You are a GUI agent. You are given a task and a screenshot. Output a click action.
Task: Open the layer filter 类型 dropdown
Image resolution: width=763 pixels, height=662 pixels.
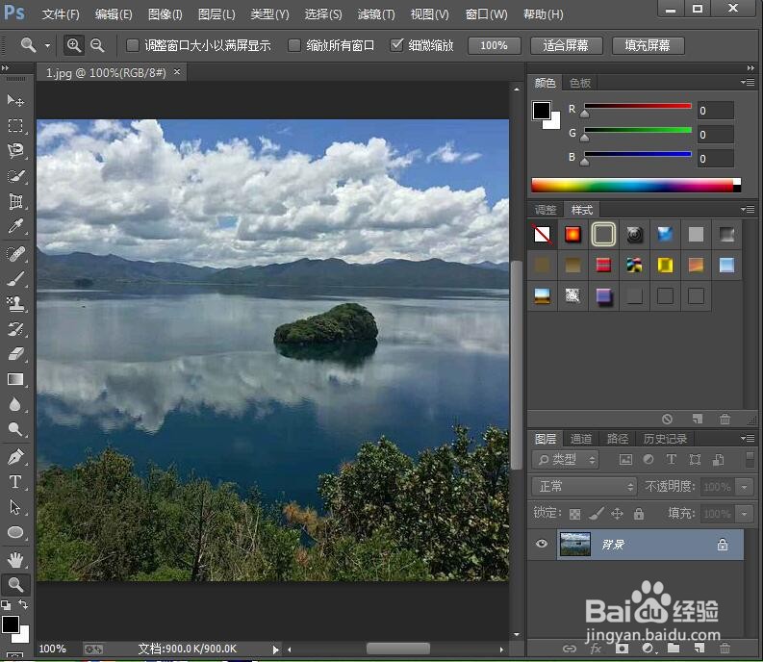point(566,460)
